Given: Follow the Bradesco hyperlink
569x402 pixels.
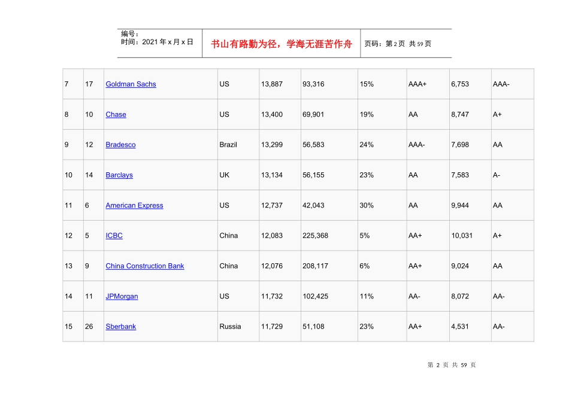Looking at the screenshot, I should coord(120,145).
